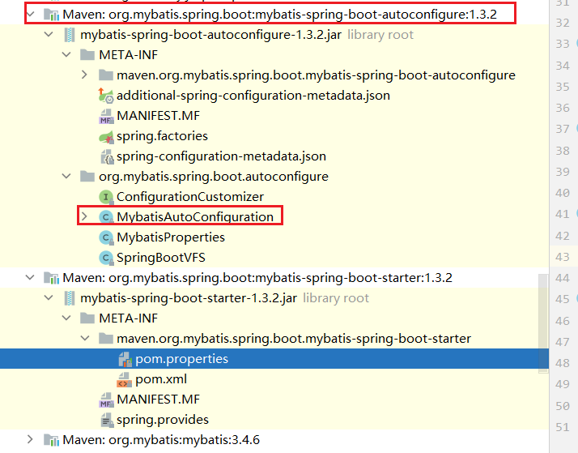Click line number 35 in the editor gutter
The height and width of the screenshot is (453, 578).
point(562,87)
